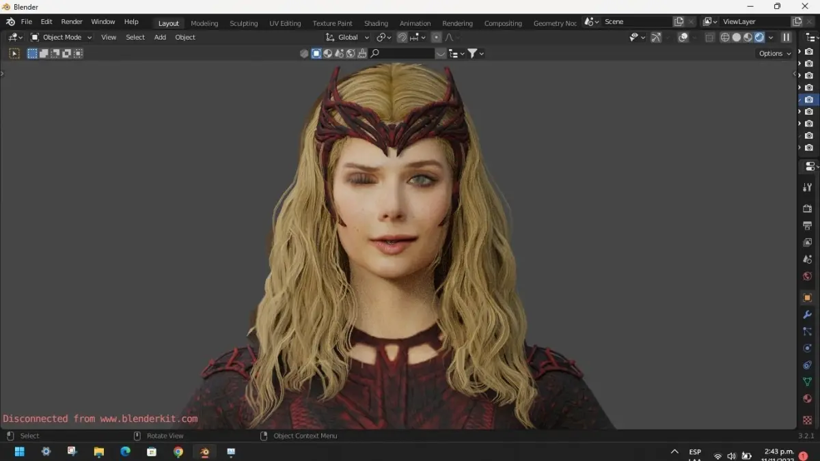
Task: Open the Modifier properties wrench tab
Action: pos(807,315)
